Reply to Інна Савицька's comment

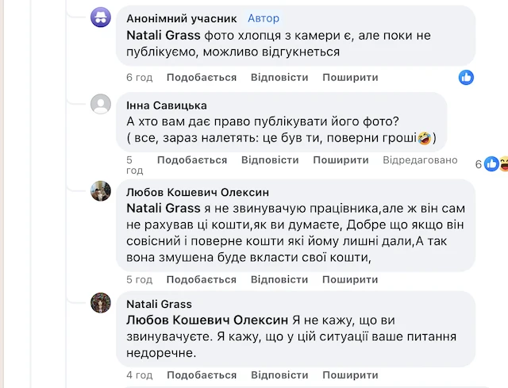pos(270,160)
